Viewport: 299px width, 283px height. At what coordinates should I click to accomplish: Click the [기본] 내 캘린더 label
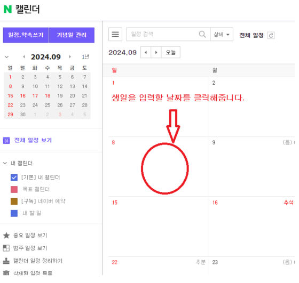(41, 177)
